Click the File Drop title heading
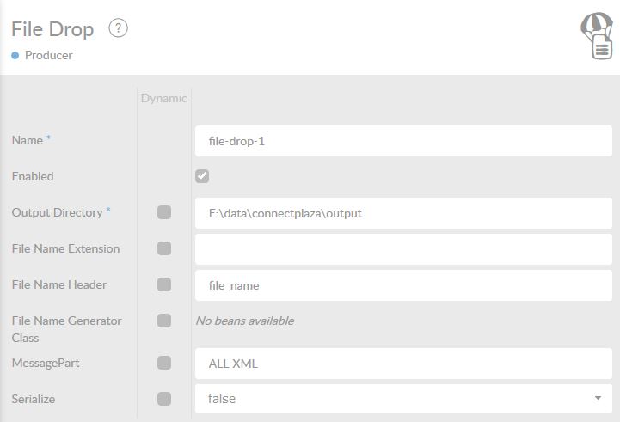 [x=52, y=29]
